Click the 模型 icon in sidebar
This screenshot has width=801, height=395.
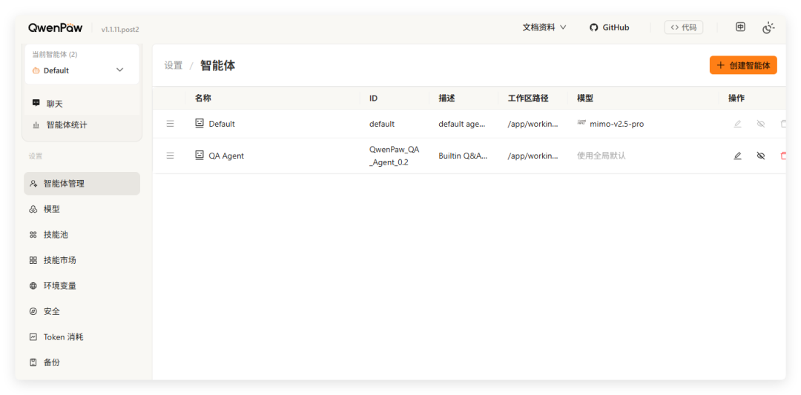coord(33,209)
